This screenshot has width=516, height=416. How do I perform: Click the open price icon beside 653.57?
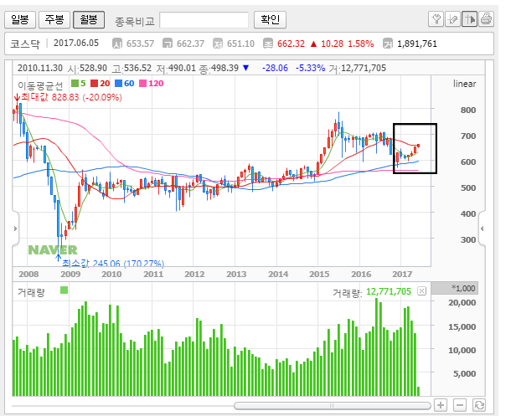pos(117,44)
